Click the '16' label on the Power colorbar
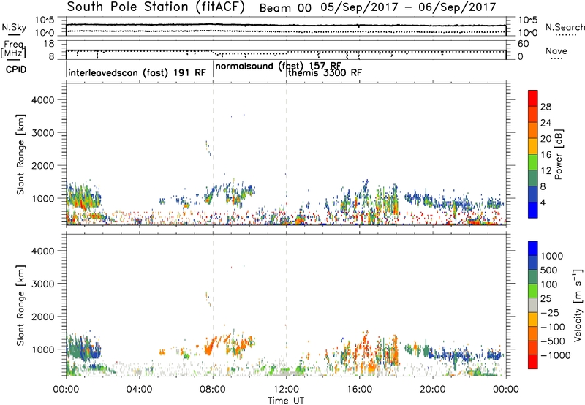Screen dimensions: 585x405 coord(546,155)
